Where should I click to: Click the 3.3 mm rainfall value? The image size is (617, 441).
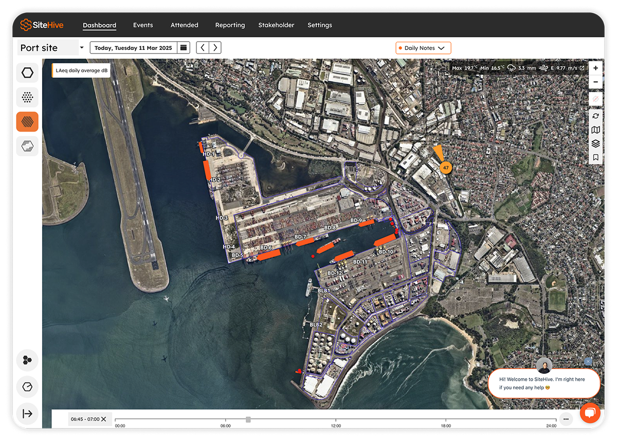pos(527,68)
